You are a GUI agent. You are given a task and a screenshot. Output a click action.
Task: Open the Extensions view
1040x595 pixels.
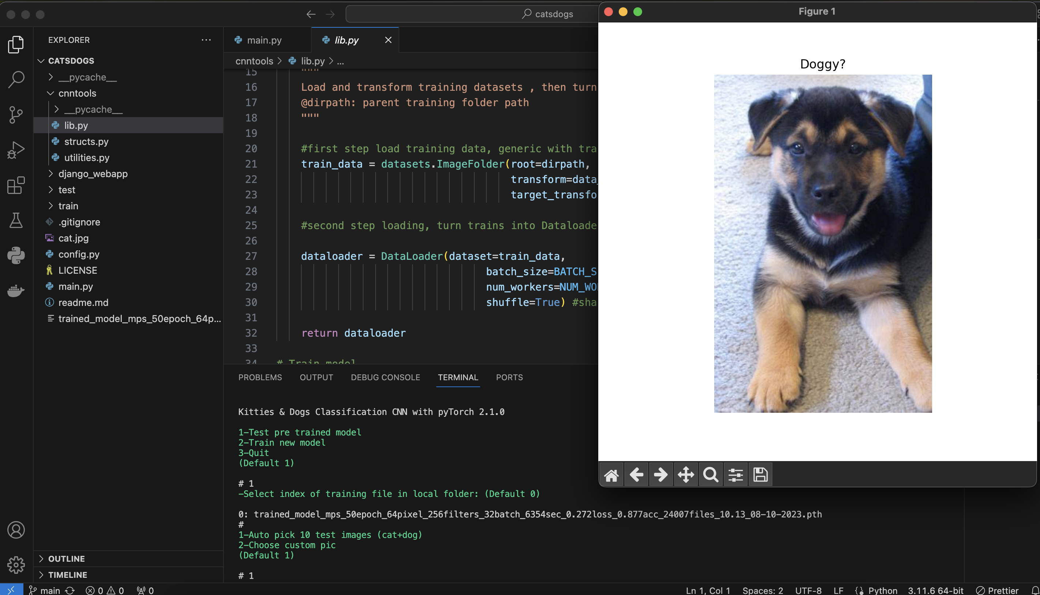(x=16, y=185)
